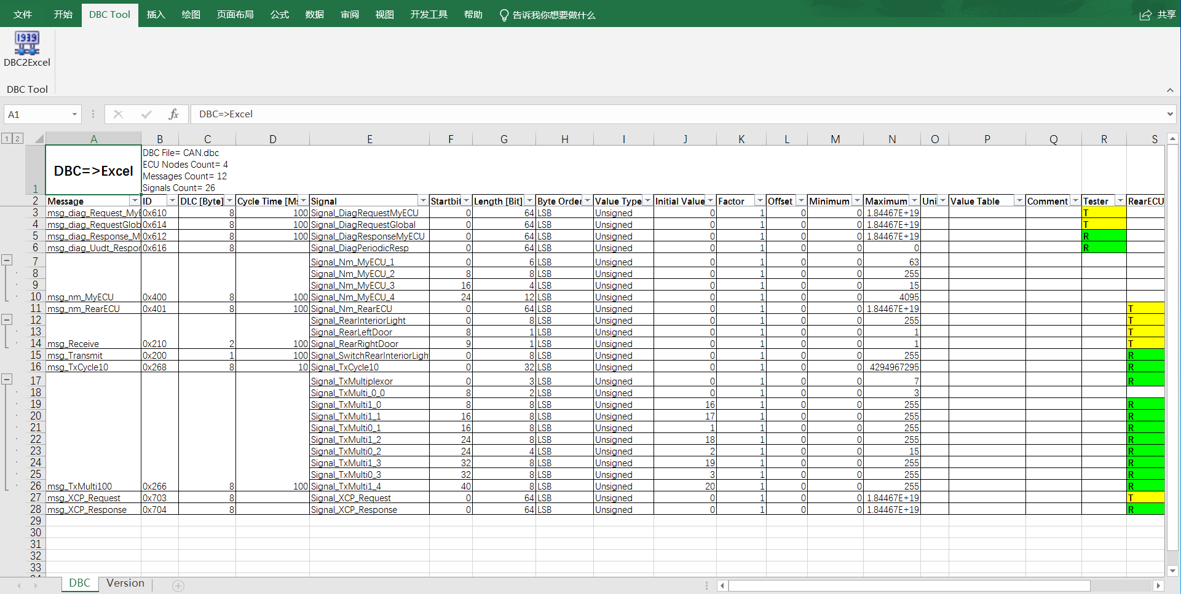The height and width of the screenshot is (594, 1181).
Task: Click in the formula bar input
Action: click(676, 114)
